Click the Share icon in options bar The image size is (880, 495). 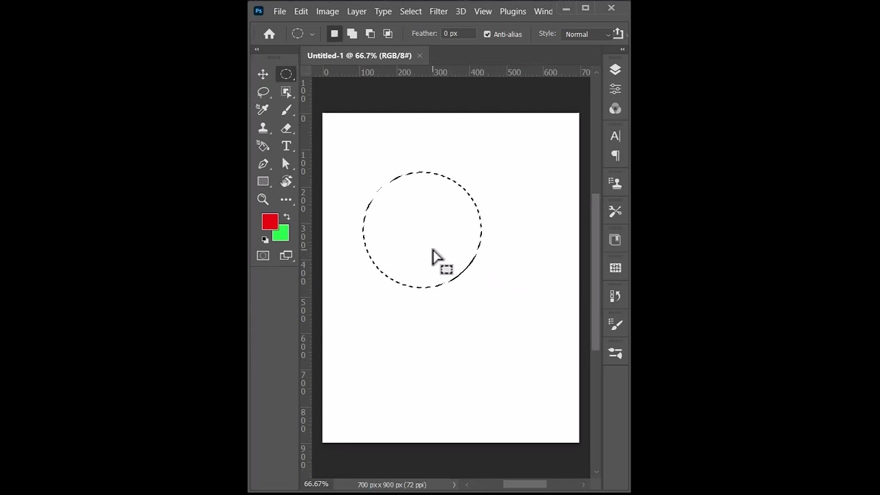tap(618, 33)
